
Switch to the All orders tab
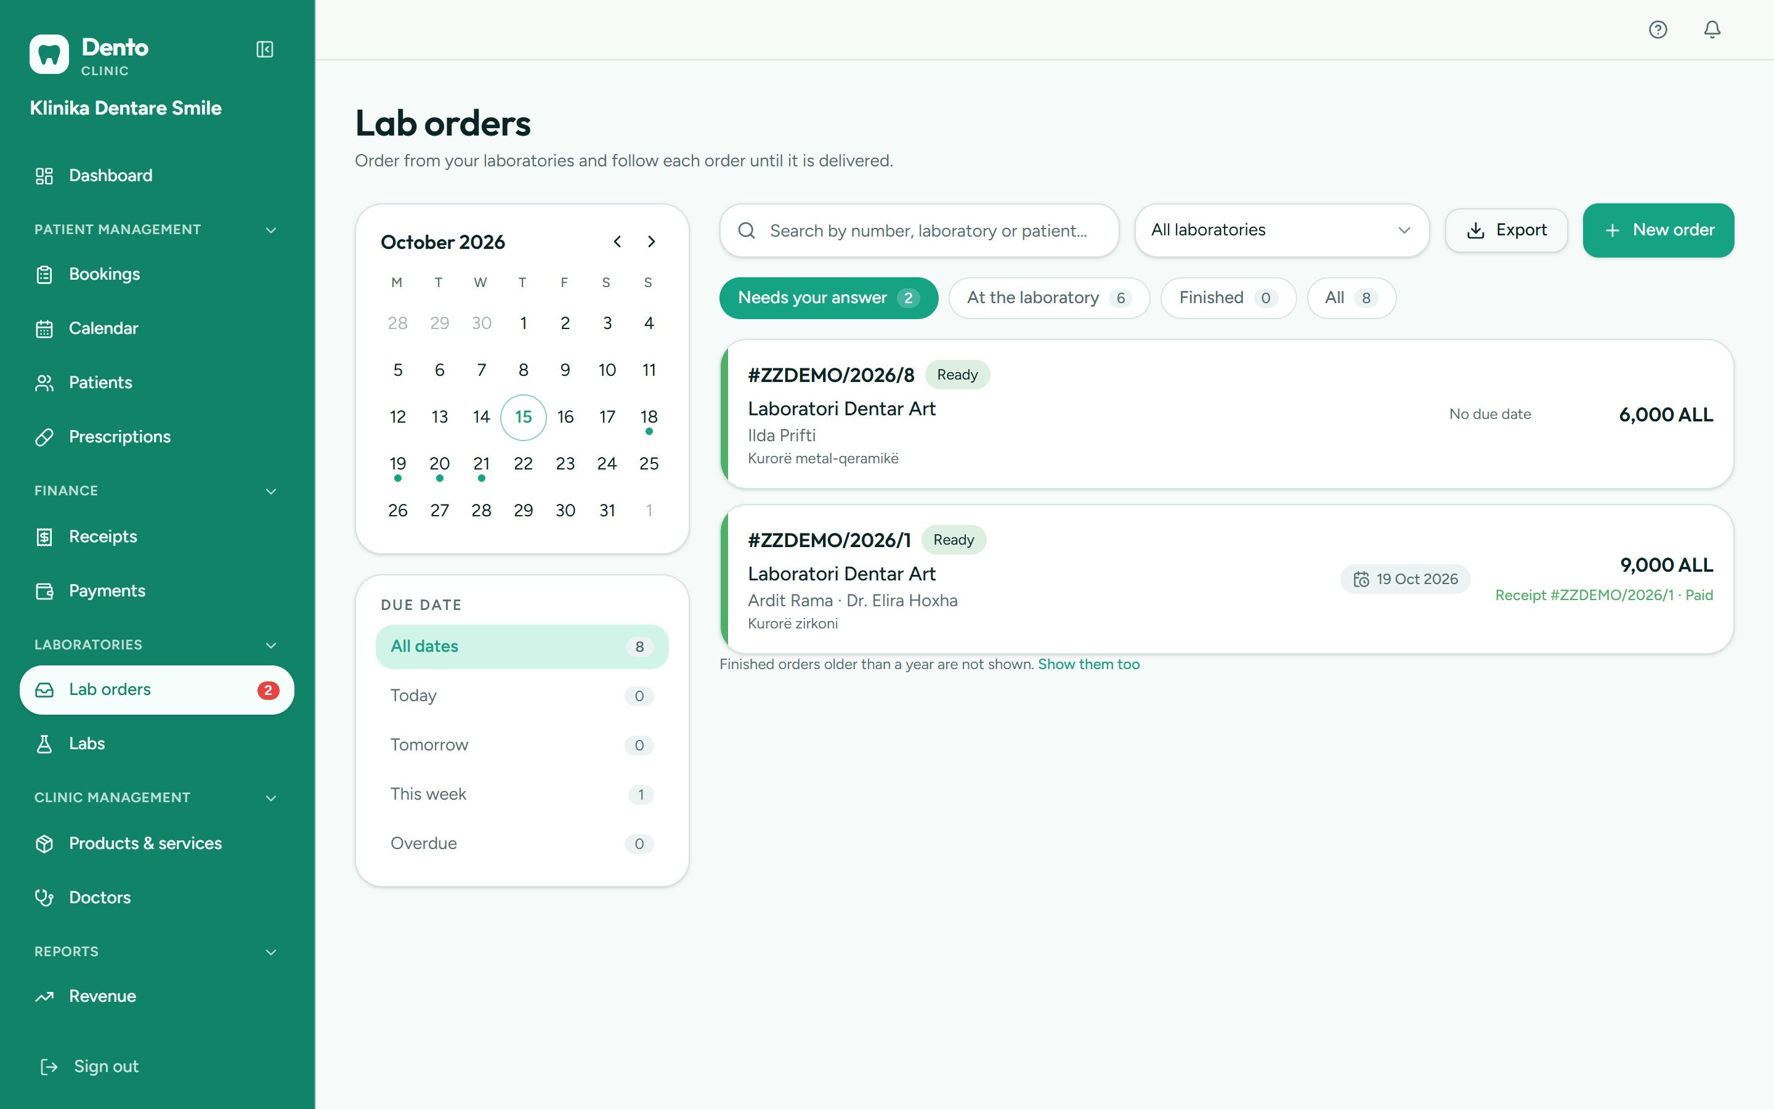1351,298
